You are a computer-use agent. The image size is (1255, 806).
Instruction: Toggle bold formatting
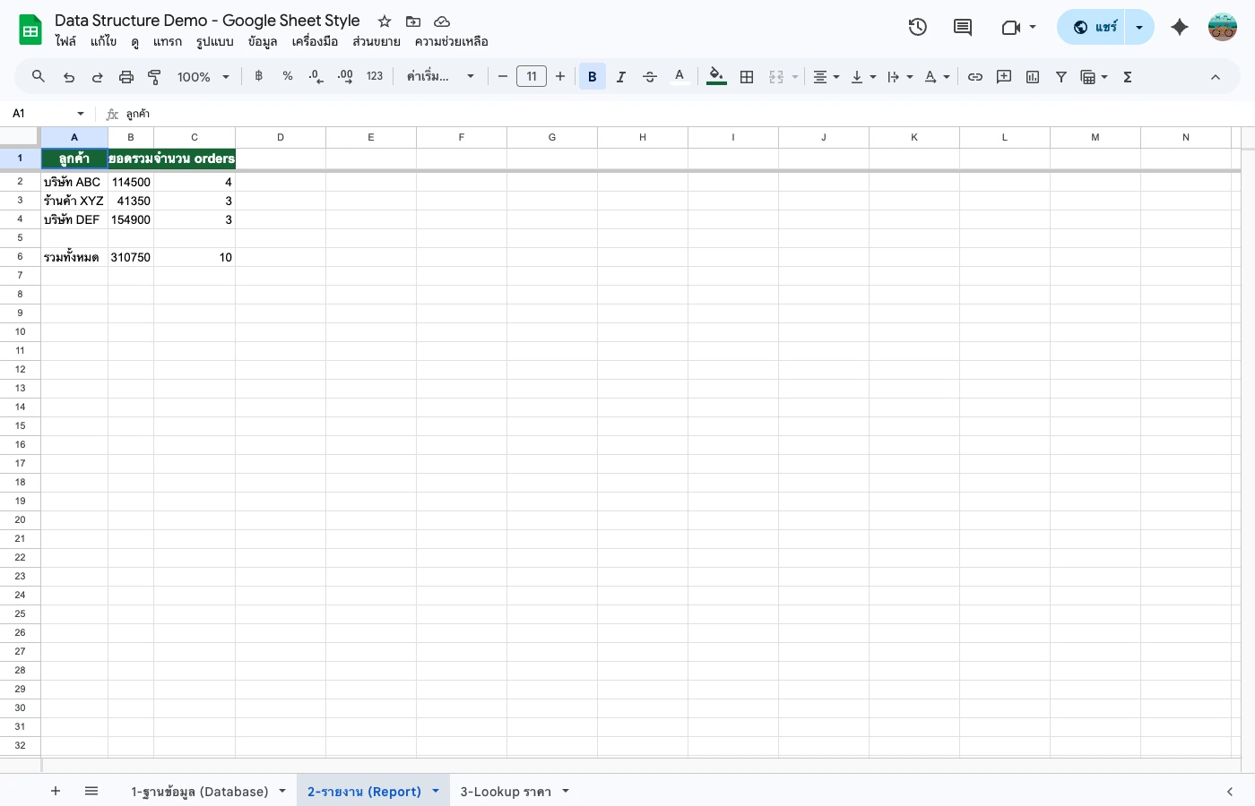tap(592, 76)
